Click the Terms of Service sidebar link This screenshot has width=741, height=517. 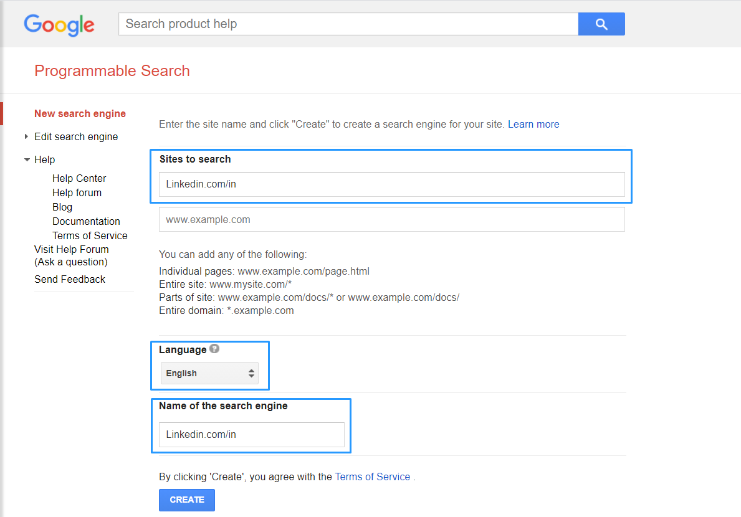pos(90,235)
